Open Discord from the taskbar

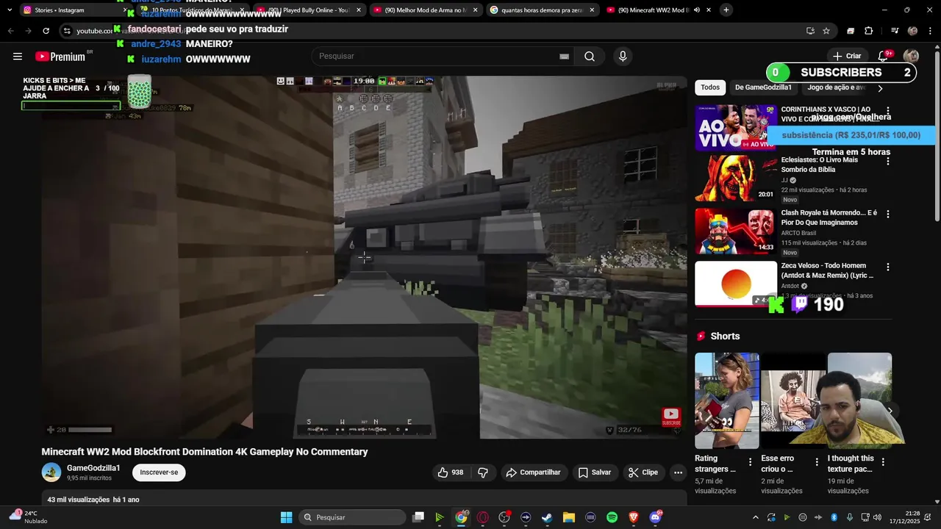[655, 517]
